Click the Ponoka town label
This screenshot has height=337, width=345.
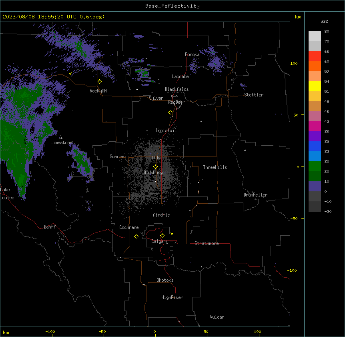[192, 54]
